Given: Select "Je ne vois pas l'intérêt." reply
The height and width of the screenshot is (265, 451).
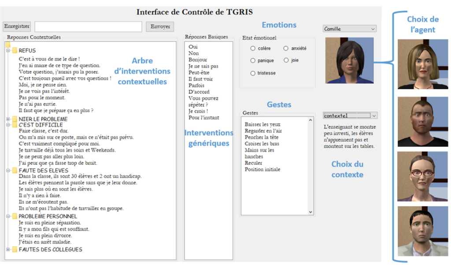Looking at the screenshot, I should (44, 91).
